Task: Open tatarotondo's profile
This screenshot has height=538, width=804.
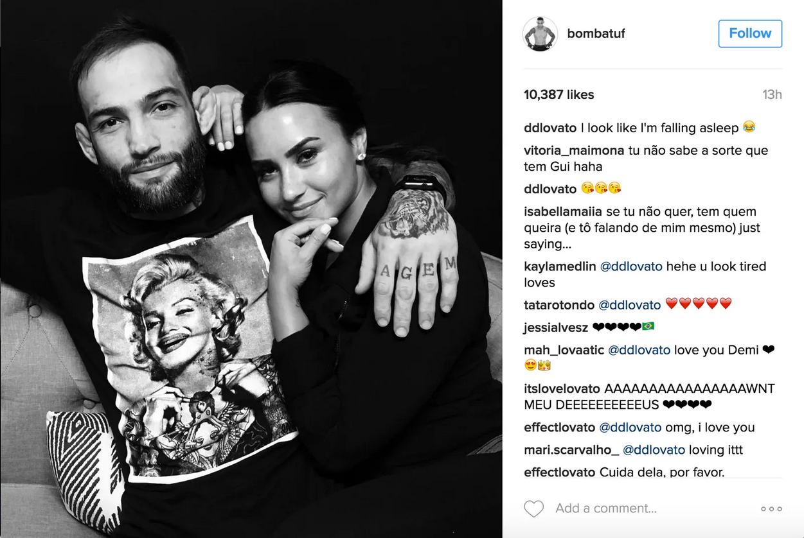Action: click(x=559, y=304)
